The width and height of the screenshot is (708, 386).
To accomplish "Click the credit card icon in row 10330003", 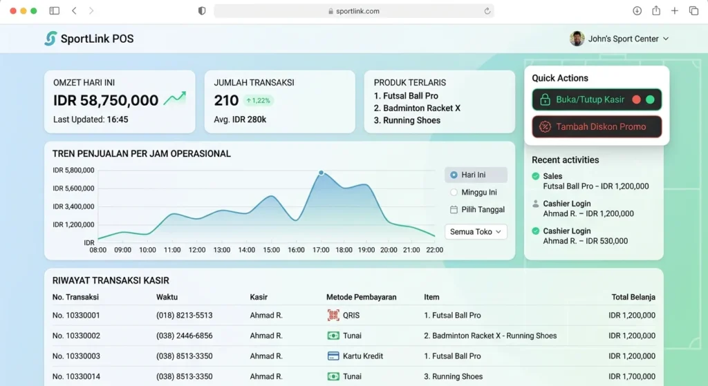I will 333,356.
